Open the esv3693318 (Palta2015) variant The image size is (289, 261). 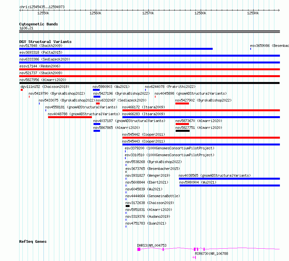coord(41,52)
